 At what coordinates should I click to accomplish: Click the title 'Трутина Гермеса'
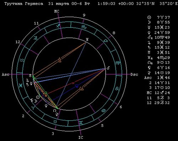(24, 4)
